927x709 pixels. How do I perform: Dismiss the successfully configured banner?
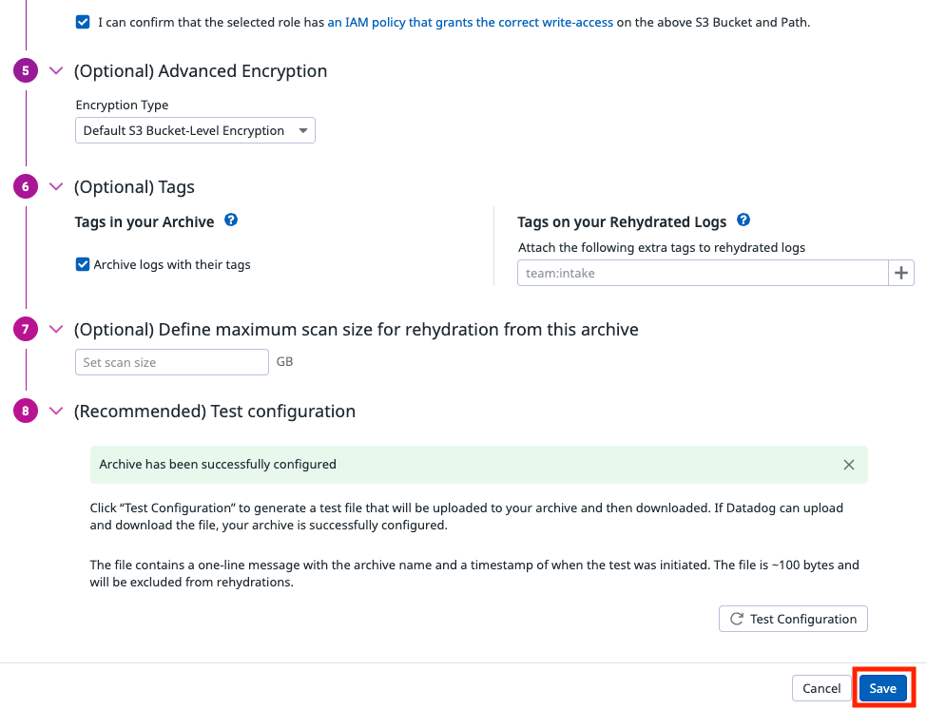(x=849, y=465)
